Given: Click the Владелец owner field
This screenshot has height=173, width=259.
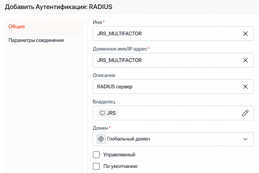Looking at the screenshot, I should tap(173, 113).
